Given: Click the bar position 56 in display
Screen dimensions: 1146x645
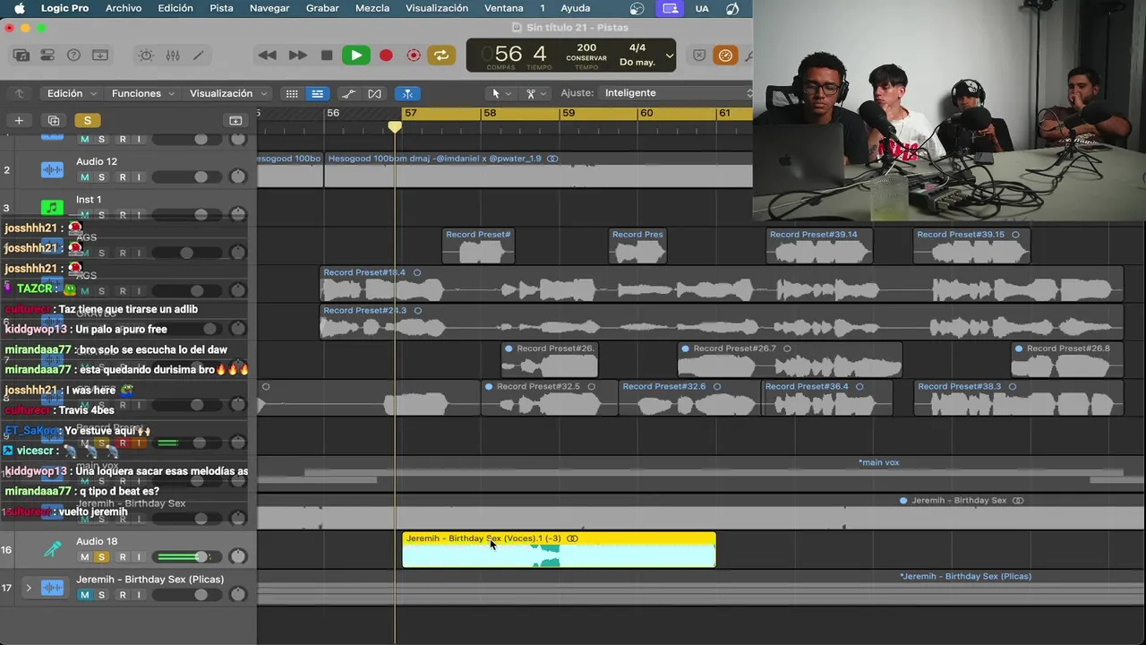Looking at the screenshot, I should pos(508,54).
